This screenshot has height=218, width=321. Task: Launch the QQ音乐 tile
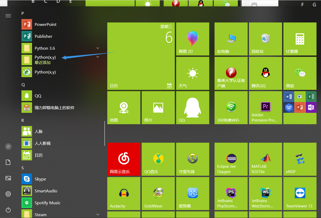coord(158,159)
